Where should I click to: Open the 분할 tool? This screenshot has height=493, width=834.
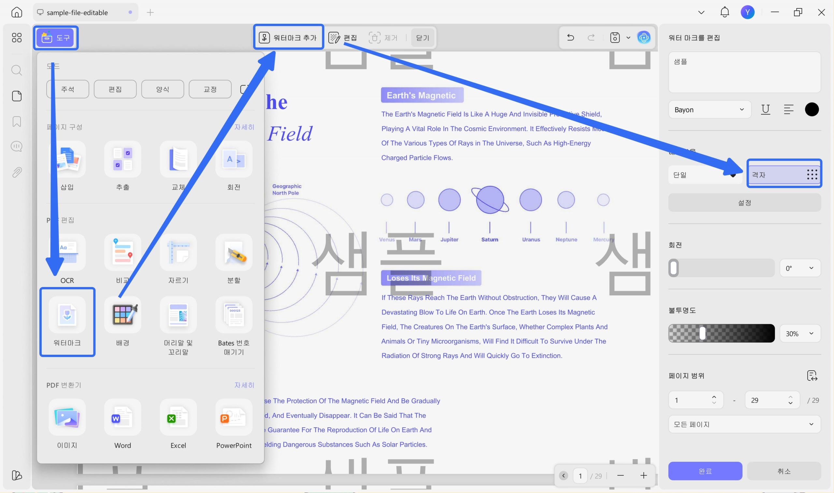(234, 259)
